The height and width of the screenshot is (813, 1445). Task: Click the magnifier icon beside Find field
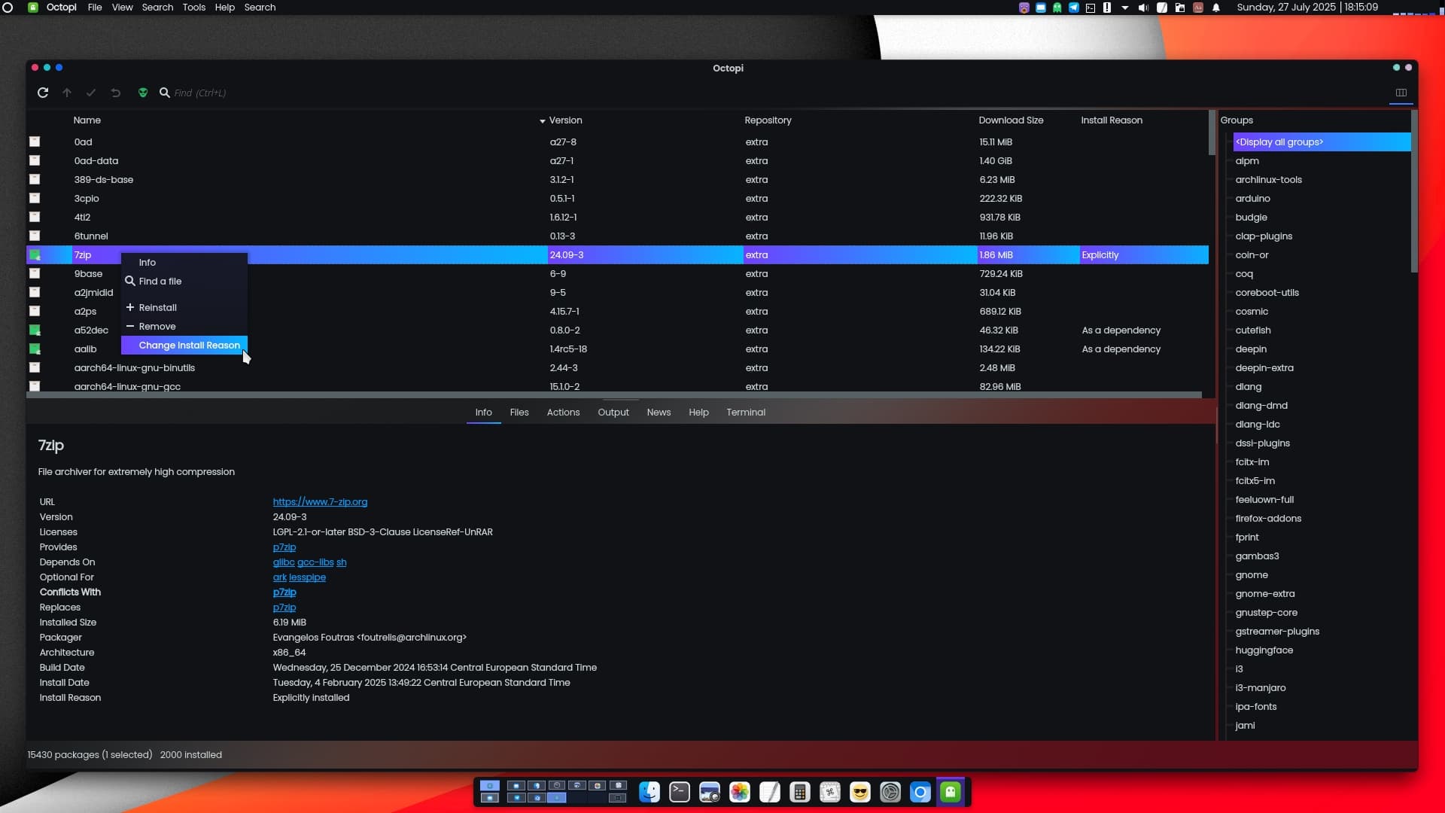pyautogui.click(x=165, y=93)
